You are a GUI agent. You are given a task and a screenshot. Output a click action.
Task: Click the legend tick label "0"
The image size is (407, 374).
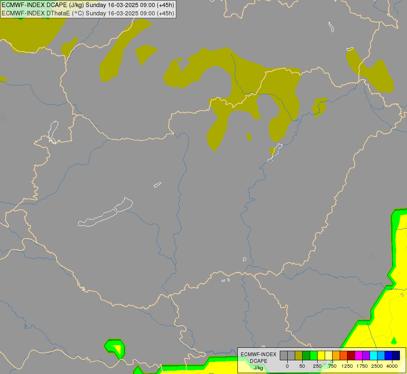pos(287,366)
